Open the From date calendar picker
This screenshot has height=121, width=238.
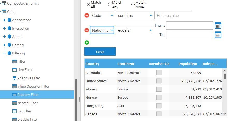point(218,25)
